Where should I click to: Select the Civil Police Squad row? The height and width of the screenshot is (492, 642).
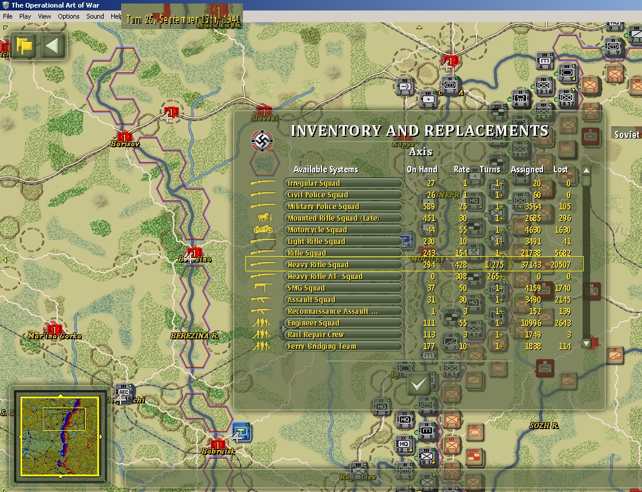[x=414, y=195]
